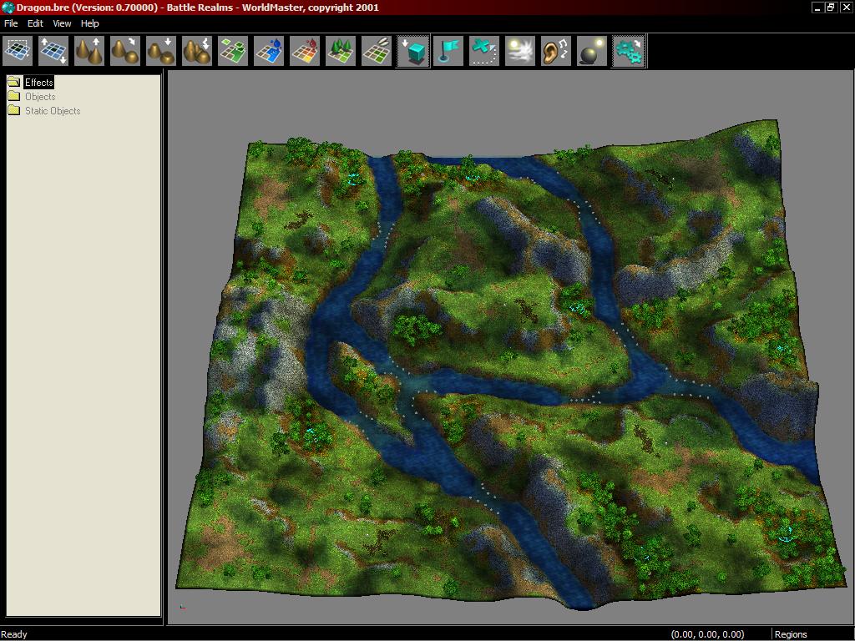
Task: Click the Effects folder icon
Action: tap(14, 83)
